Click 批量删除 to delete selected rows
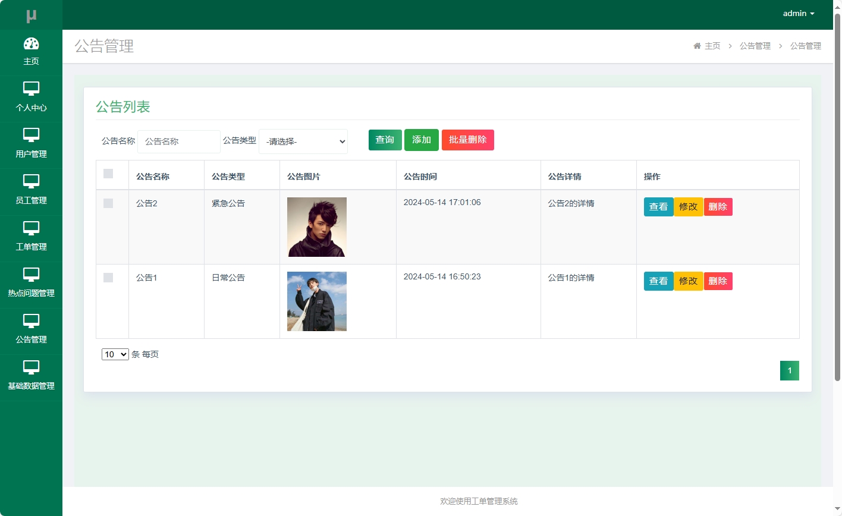This screenshot has height=516, width=842. (467, 140)
